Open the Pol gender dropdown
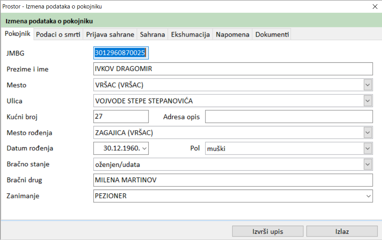The width and height of the screenshot is (382, 240). point(368,148)
